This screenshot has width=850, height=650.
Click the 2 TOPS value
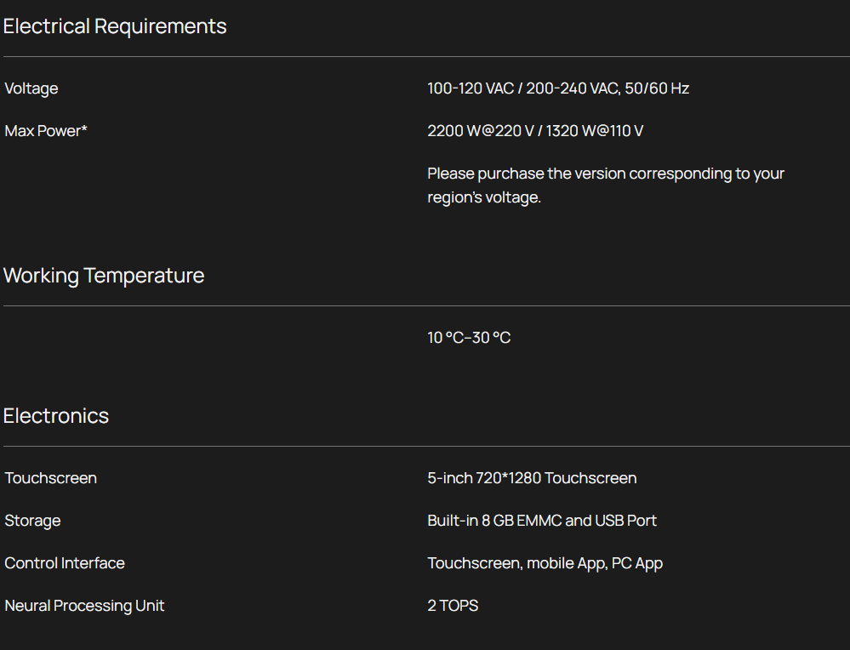point(453,606)
